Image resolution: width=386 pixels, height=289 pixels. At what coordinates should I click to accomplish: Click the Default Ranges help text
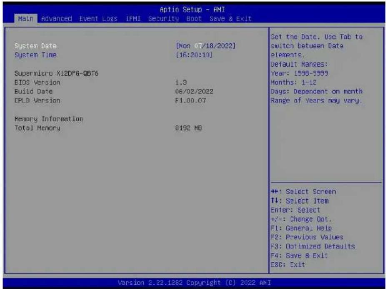(x=299, y=64)
